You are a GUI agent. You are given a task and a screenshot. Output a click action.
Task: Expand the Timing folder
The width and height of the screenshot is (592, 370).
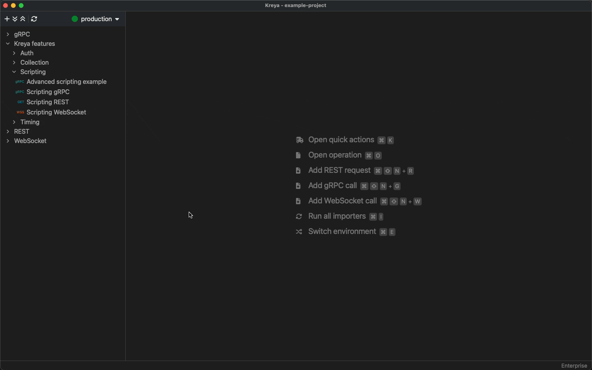click(x=14, y=122)
